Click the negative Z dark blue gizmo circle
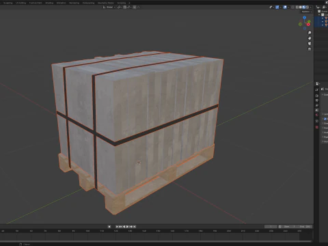 305,28
